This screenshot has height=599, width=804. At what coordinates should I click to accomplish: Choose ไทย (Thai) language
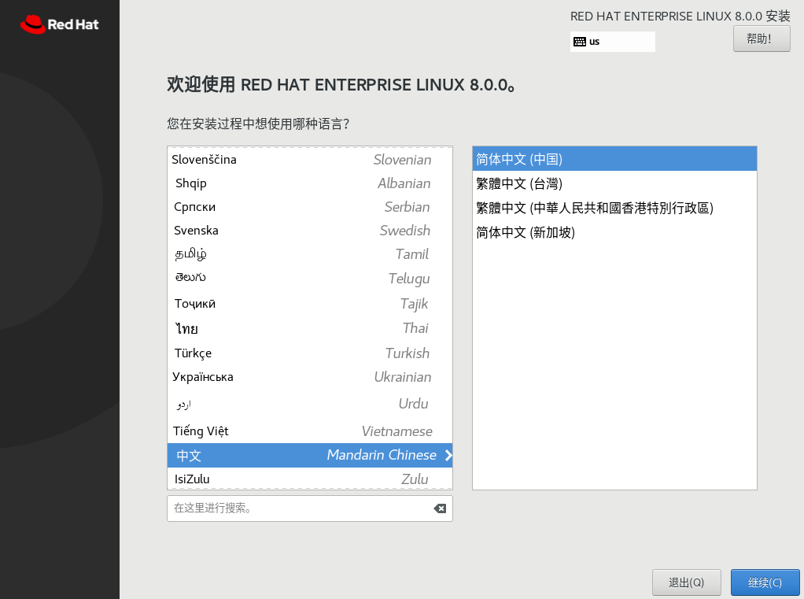pos(236,328)
